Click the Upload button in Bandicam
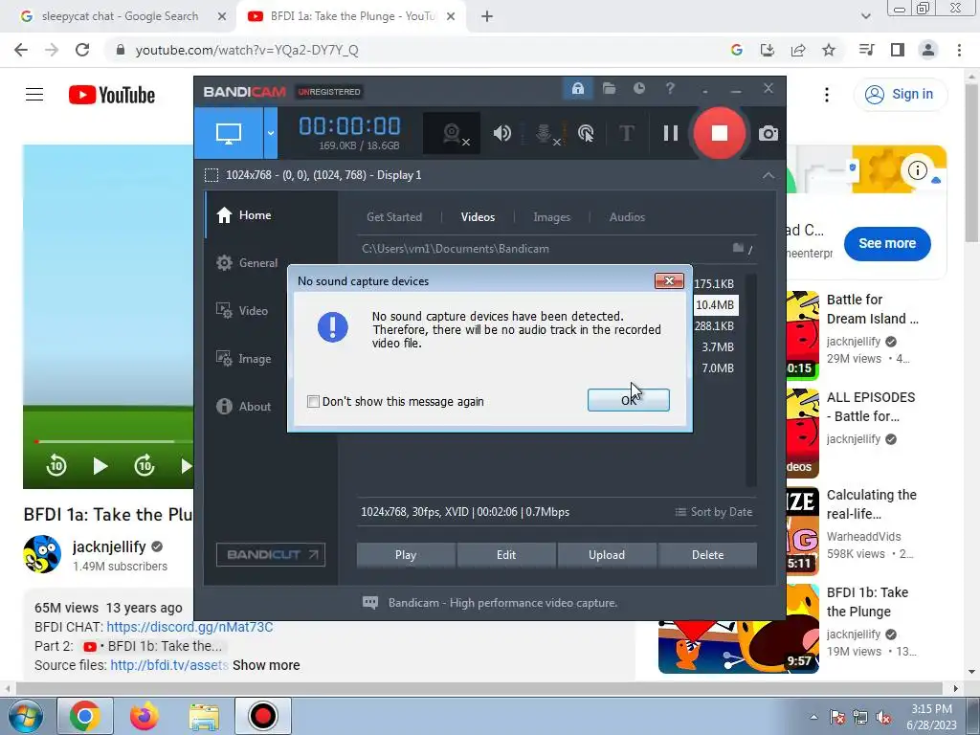Viewport: 980px width, 735px height. tap(606, 555)
